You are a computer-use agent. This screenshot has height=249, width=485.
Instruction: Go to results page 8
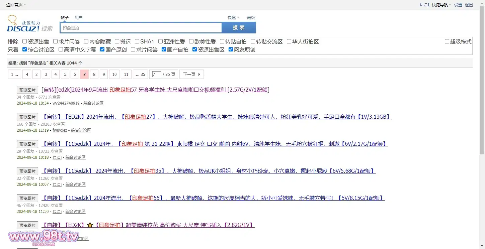coord(94,74)
